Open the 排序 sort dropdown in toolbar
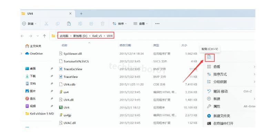 (x=120, y=23)
